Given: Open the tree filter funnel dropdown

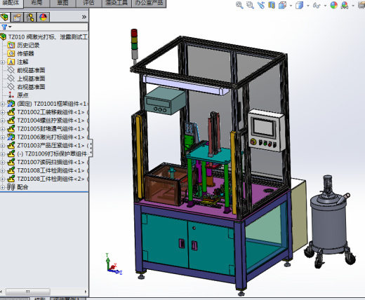Looking at the screenshot, I should (6, 27).
